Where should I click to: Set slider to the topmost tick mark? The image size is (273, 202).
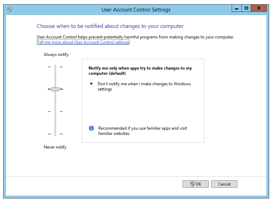point(55,67)
